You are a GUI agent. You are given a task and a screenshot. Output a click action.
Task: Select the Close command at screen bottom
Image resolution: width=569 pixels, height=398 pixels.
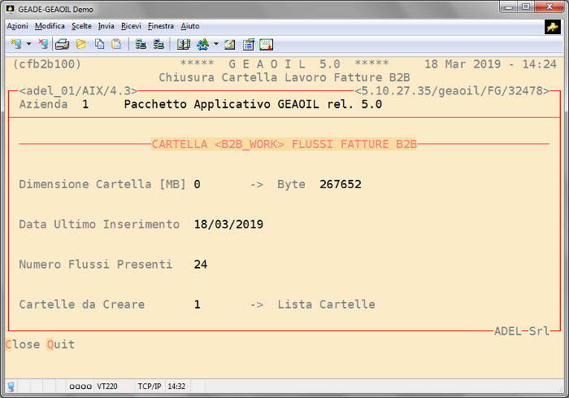[23, 344]
